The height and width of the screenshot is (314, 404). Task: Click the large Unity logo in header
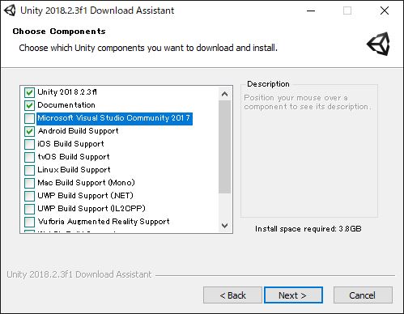point(378,44)
